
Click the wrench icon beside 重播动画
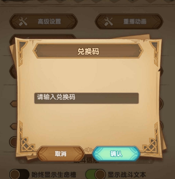(x=108, y=21)
